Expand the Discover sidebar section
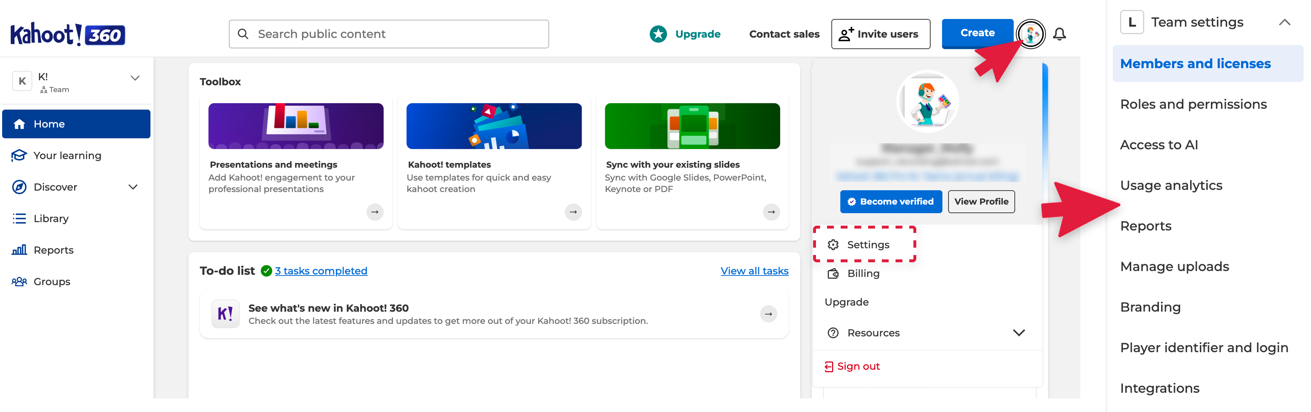Viewport: 1311px width, 412px height. pos(133,187)
